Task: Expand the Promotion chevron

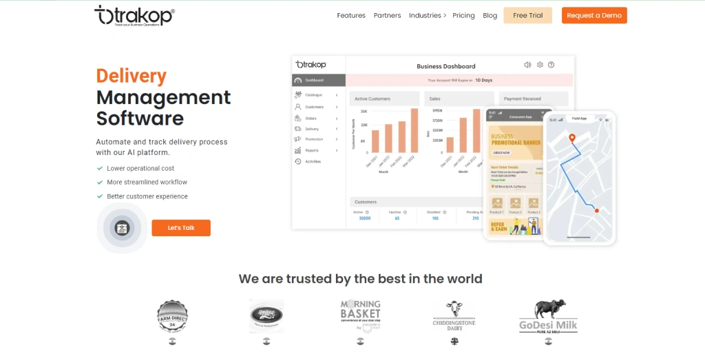Action: pos(337,140)
